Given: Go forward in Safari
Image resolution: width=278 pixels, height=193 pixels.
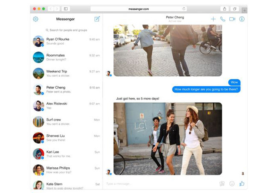Looking at the screenshot, I should click(57, 9).
